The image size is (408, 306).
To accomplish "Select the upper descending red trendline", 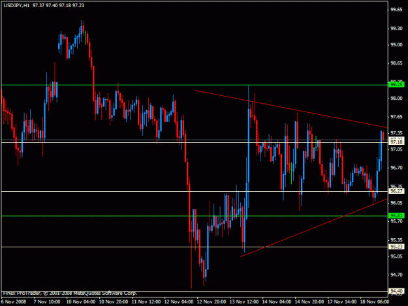I will (x=291, y=109).
